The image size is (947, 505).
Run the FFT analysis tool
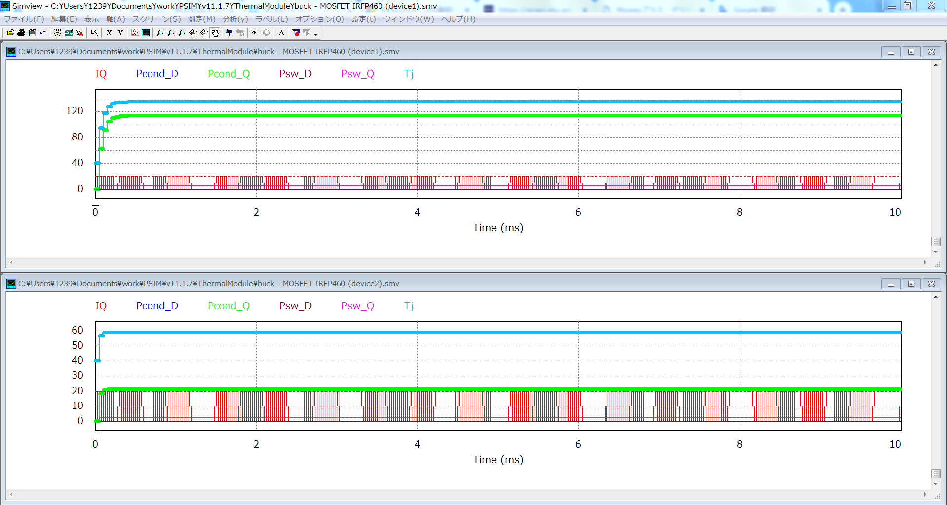coord(255,33)
